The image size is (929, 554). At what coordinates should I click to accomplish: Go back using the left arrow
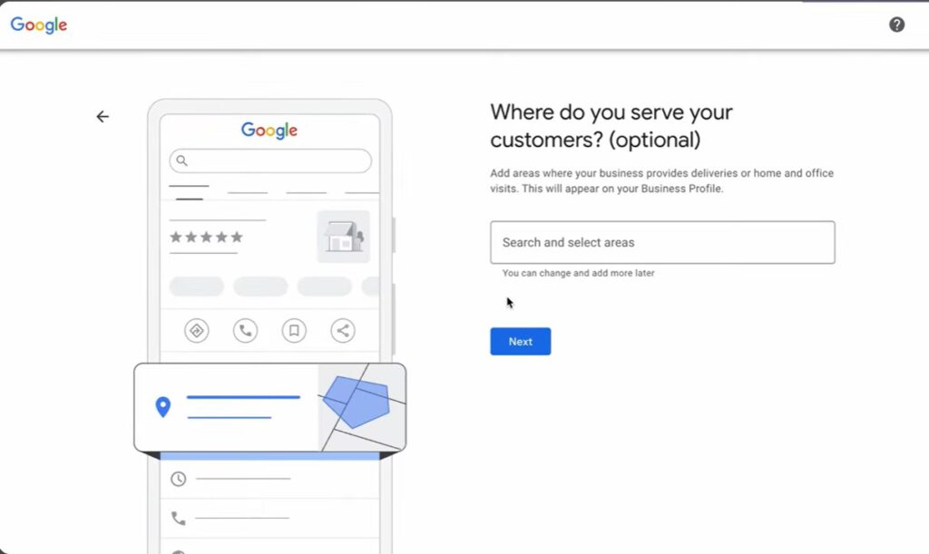103,116
